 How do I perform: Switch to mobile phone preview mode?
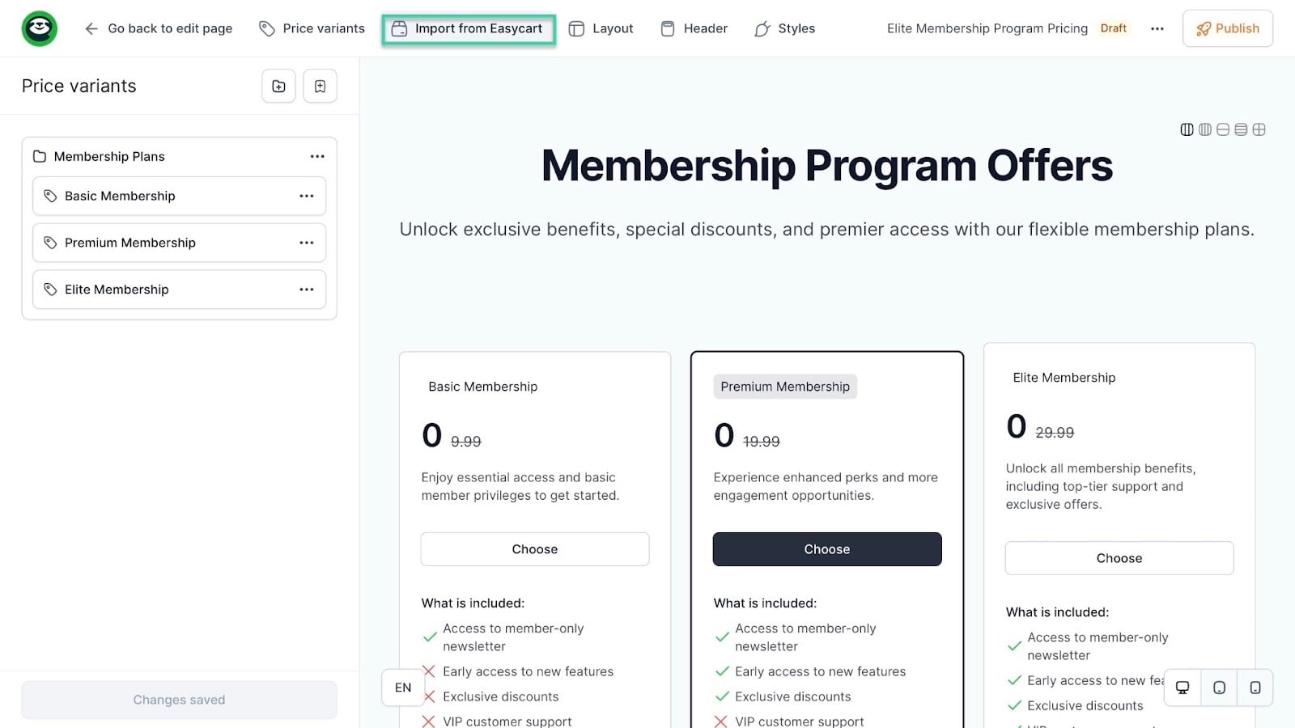(x=1255, y=688)
